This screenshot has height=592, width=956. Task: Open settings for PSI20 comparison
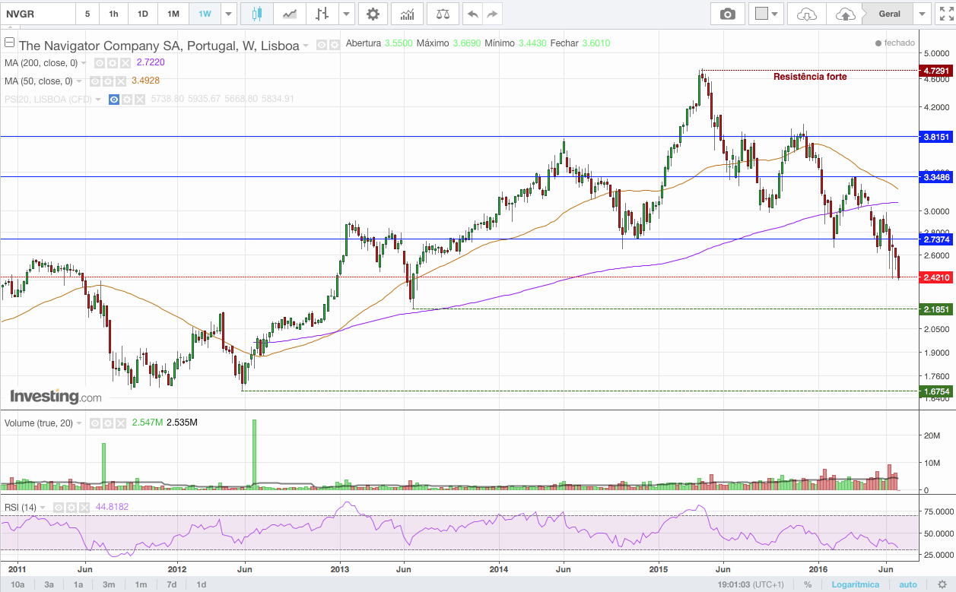(x=128, y=100)
